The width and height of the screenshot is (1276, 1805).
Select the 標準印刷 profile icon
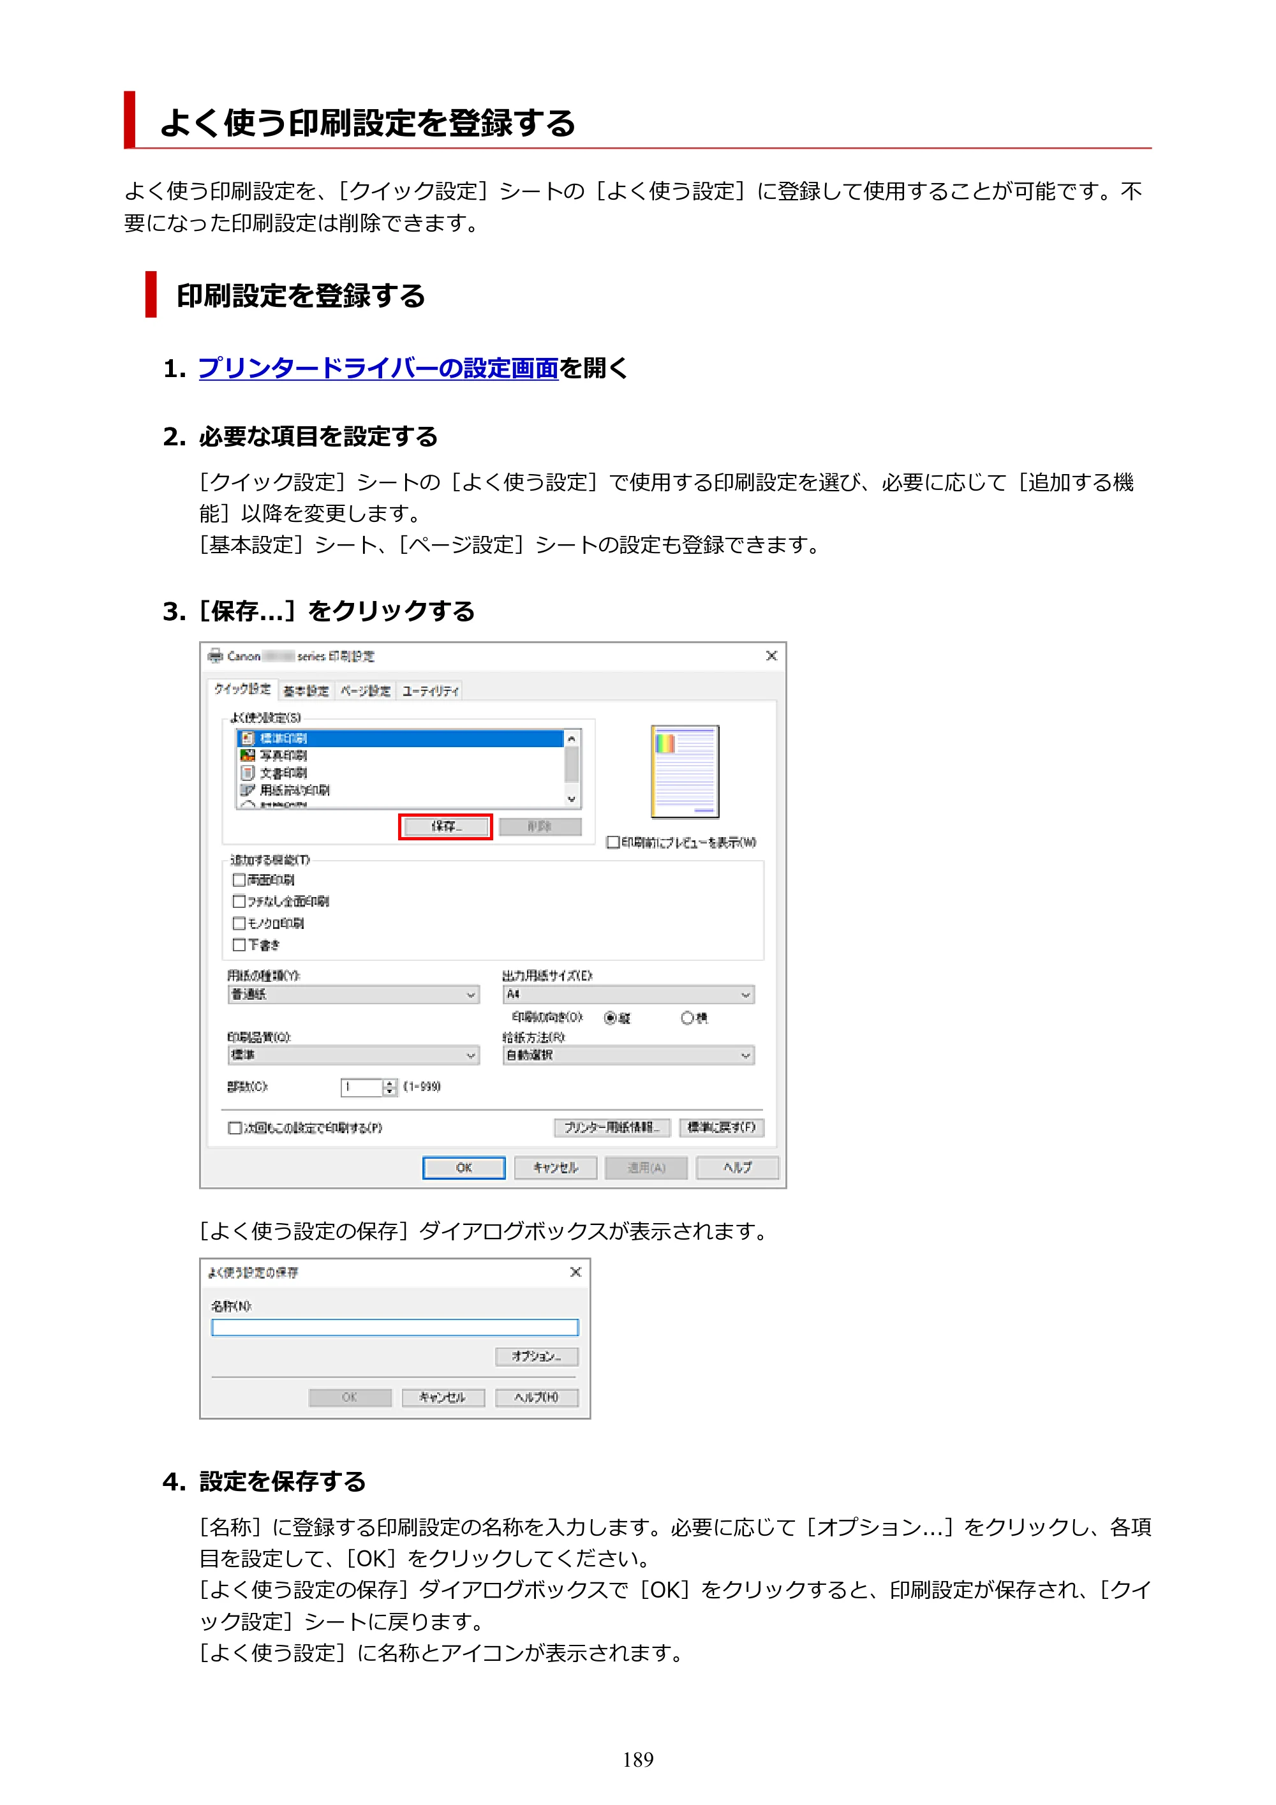(x=248, y=738)
